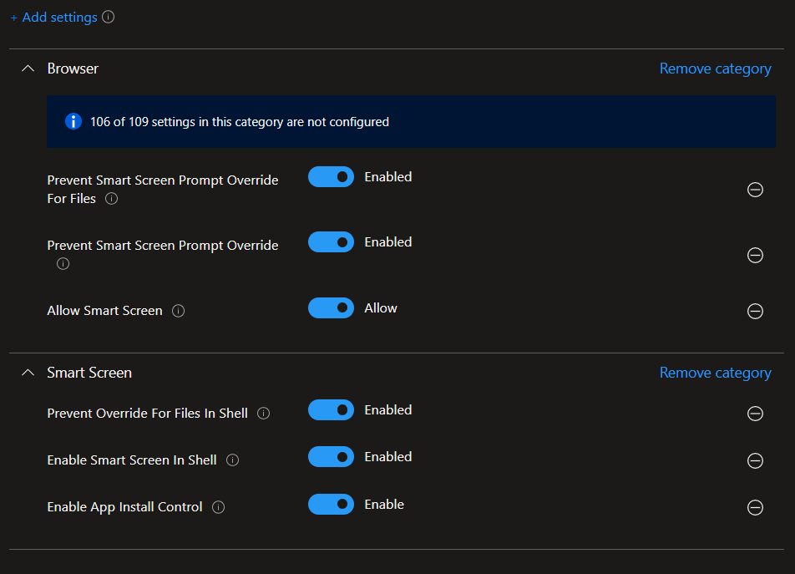The image size is (795, 574).
Task: Click Remove category for Browser
Action: click(715, 69)
